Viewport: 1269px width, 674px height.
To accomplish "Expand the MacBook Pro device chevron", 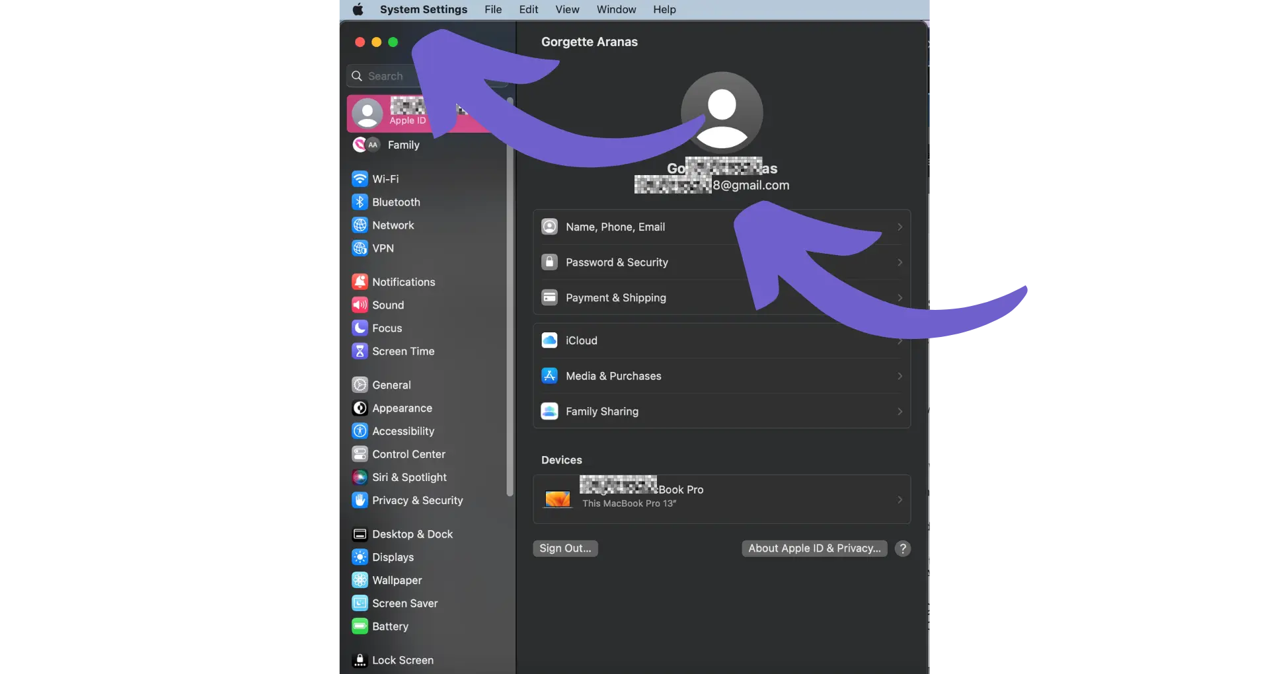I will point(900,500).
